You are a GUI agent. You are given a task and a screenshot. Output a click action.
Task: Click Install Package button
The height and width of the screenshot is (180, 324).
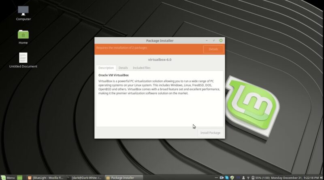[x=210, y=133]
